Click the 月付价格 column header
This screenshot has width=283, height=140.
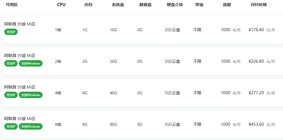tap(259, 5)
